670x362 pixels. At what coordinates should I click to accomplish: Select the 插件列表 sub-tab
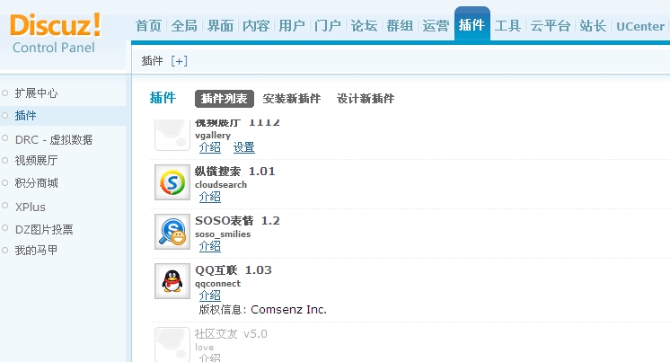225,99
